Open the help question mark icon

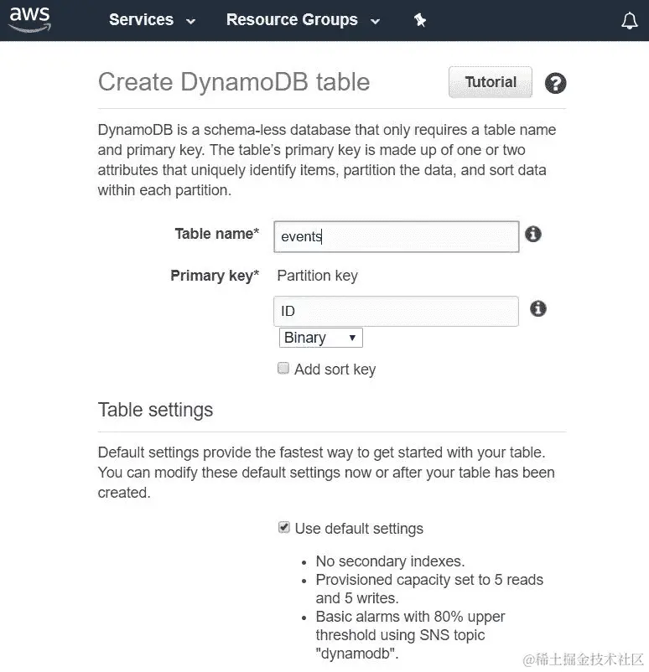[x=555, y=83]
